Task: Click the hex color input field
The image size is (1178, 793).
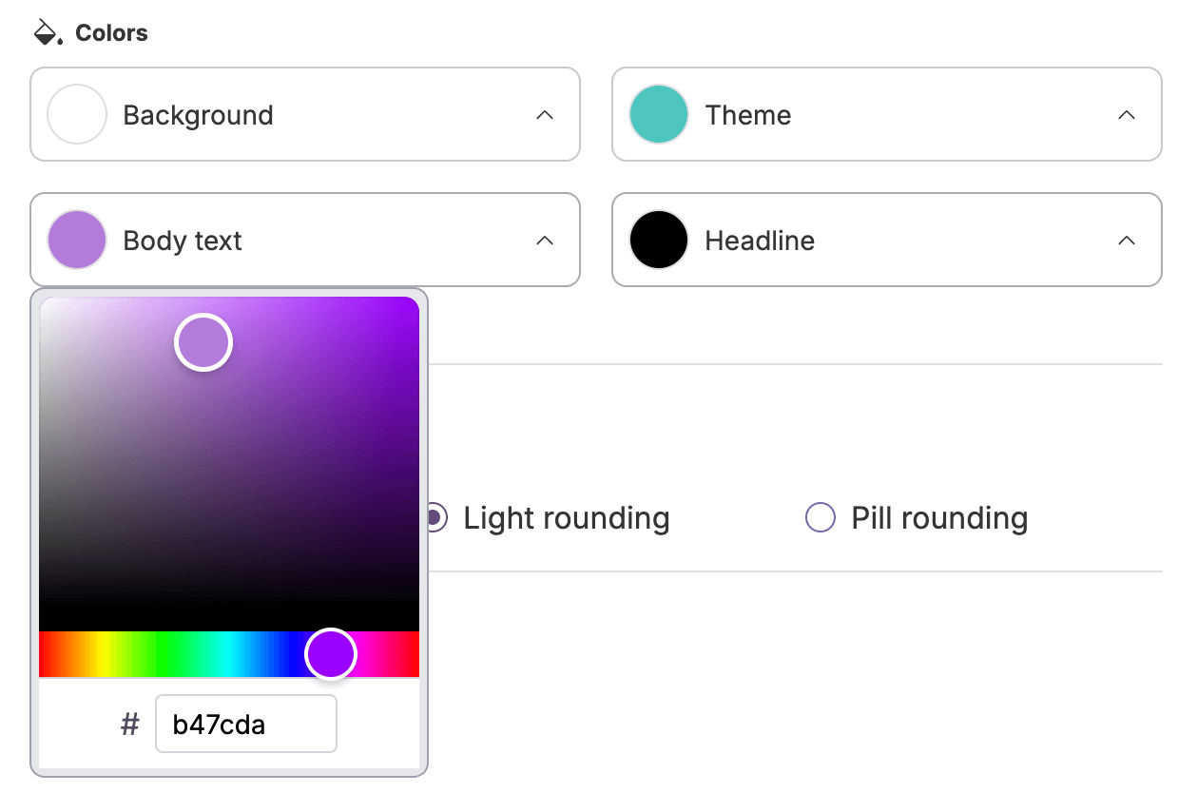Action: (245, 724)
